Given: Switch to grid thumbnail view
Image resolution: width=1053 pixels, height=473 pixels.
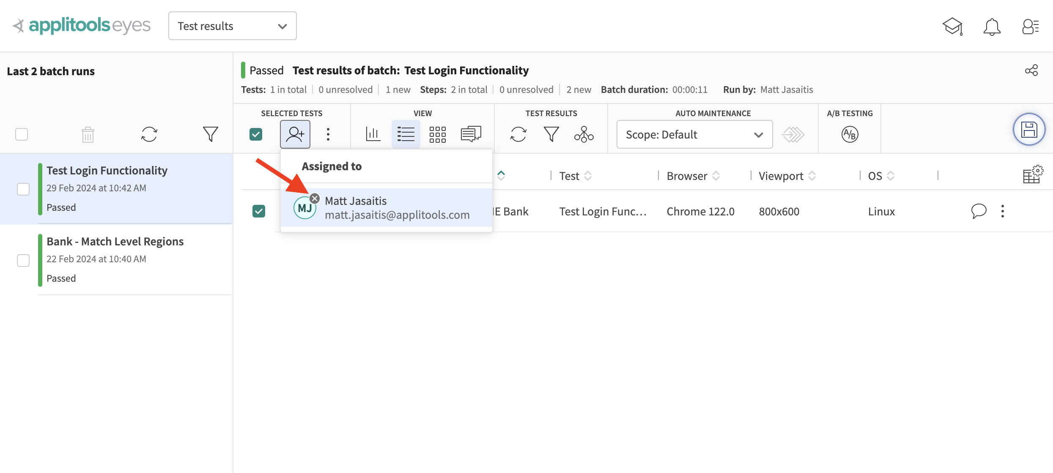Looking at the screenshot, I should 438,134.
